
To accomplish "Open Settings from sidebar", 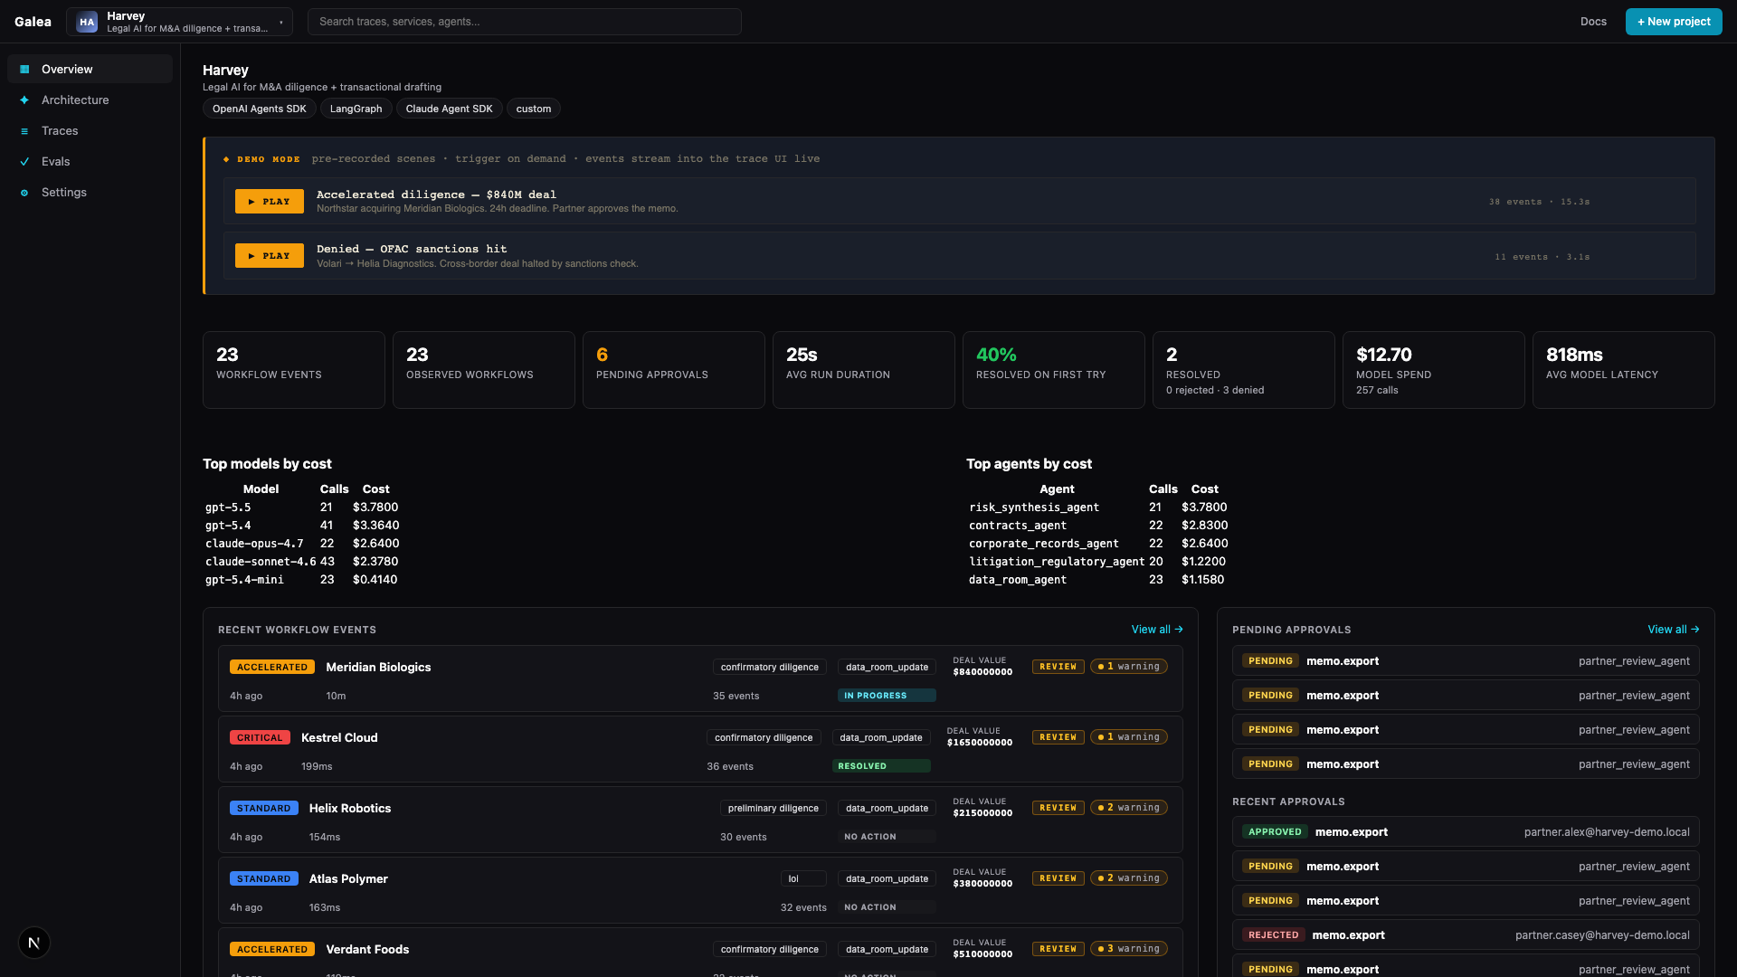I will 90,192.
